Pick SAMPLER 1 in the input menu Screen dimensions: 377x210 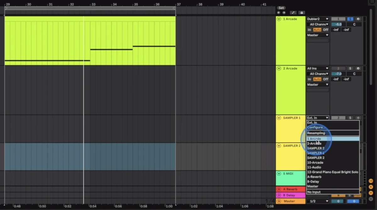(x=333, y=153)
